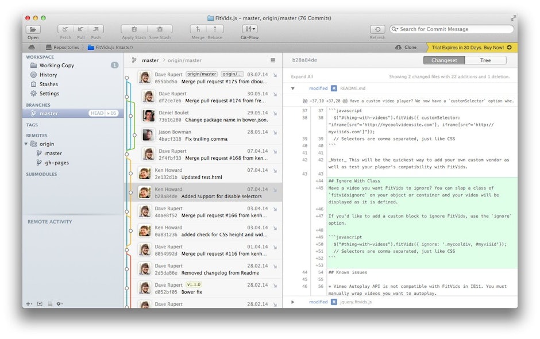Switch to the Tree tab

pos(485,60)
